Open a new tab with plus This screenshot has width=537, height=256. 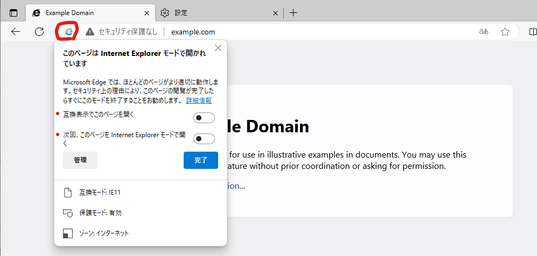click(x=293, y=13)
